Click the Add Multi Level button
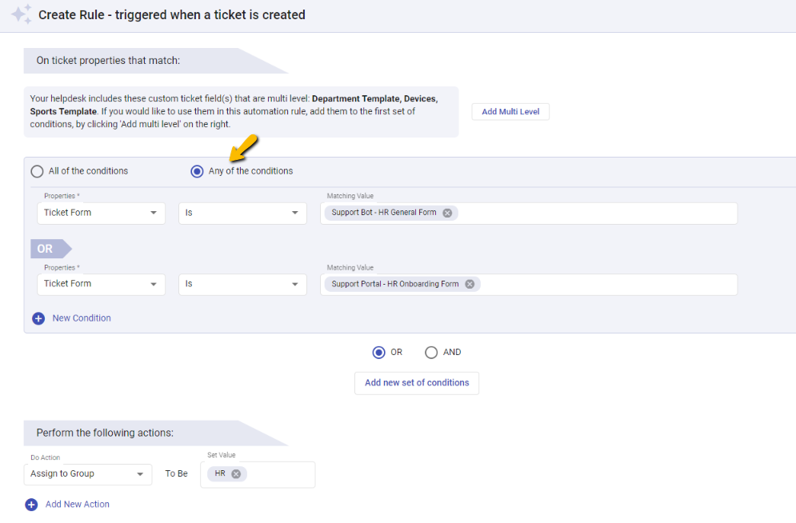The image size is (796, 523). (x=510, y=112)
